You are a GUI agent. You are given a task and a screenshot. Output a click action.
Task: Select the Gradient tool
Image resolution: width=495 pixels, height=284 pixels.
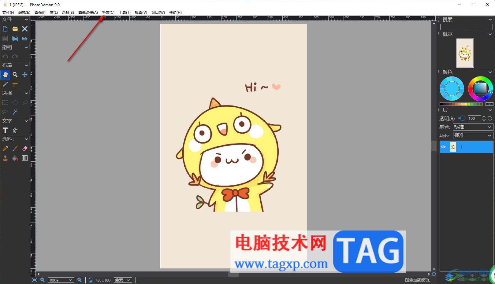pos(25,158)
